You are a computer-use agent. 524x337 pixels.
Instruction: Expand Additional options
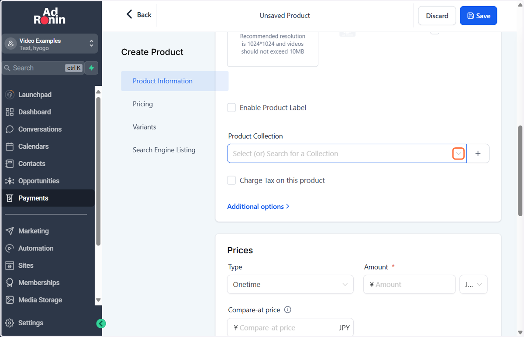(258, 207)
